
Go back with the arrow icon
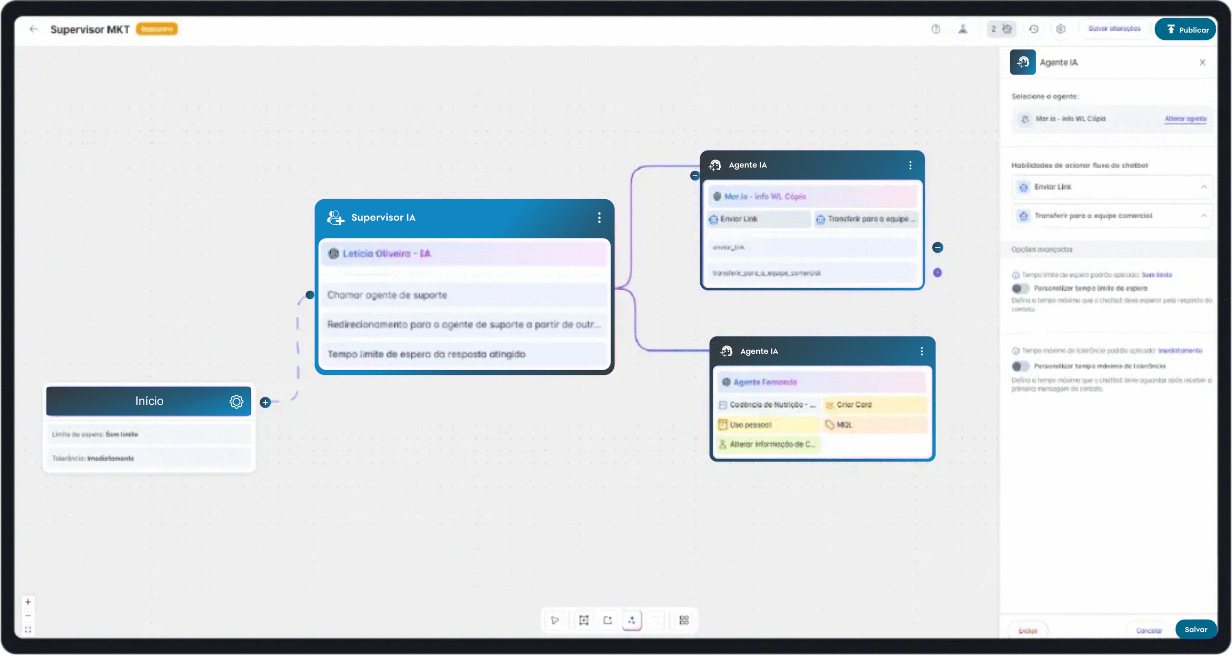33,29
